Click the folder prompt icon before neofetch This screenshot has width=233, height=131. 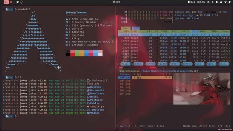[7, 9]
